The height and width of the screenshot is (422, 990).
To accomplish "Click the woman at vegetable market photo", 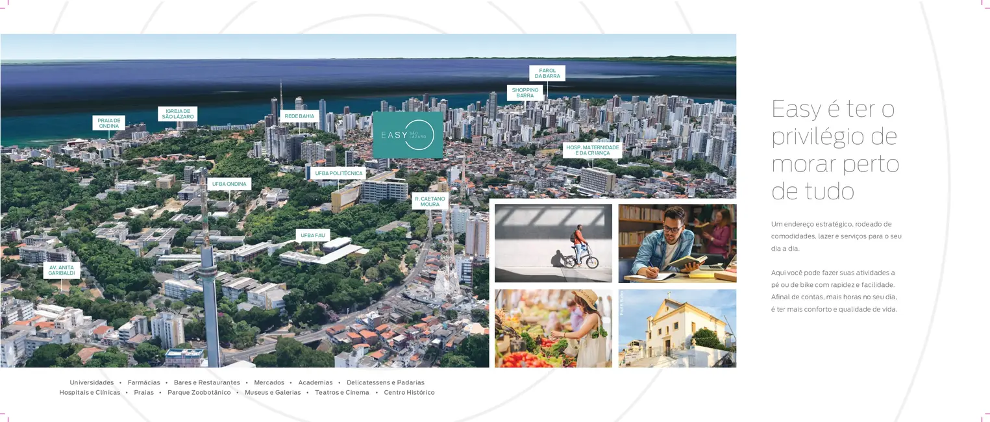I will pos(553,329).
